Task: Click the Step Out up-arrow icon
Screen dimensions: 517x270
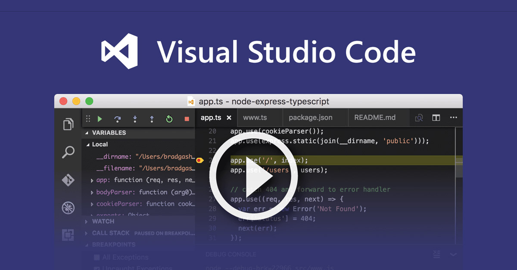Action: click(x=152, y=119)
